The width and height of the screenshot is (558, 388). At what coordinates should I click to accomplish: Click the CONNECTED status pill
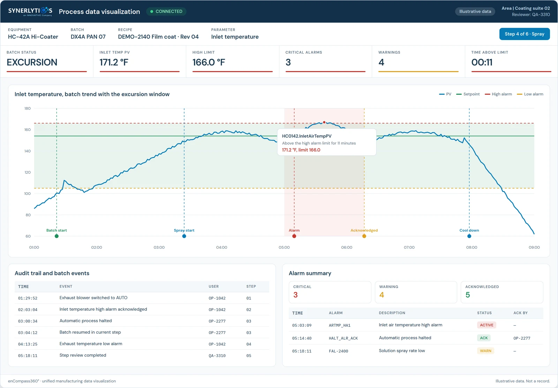tap(166, 11)
